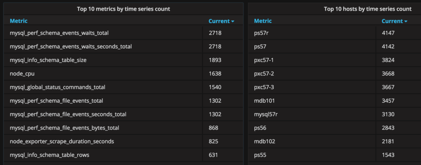Select host pxc57-1 in hosts table

[264, 60]
